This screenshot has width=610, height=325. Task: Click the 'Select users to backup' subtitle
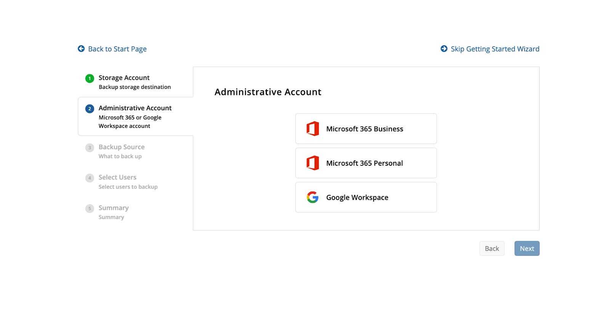coord(128,187)
